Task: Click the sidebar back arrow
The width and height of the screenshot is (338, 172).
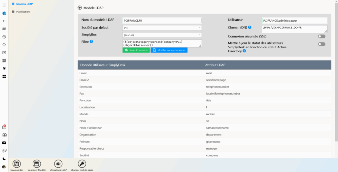Action: click(4, 21)
